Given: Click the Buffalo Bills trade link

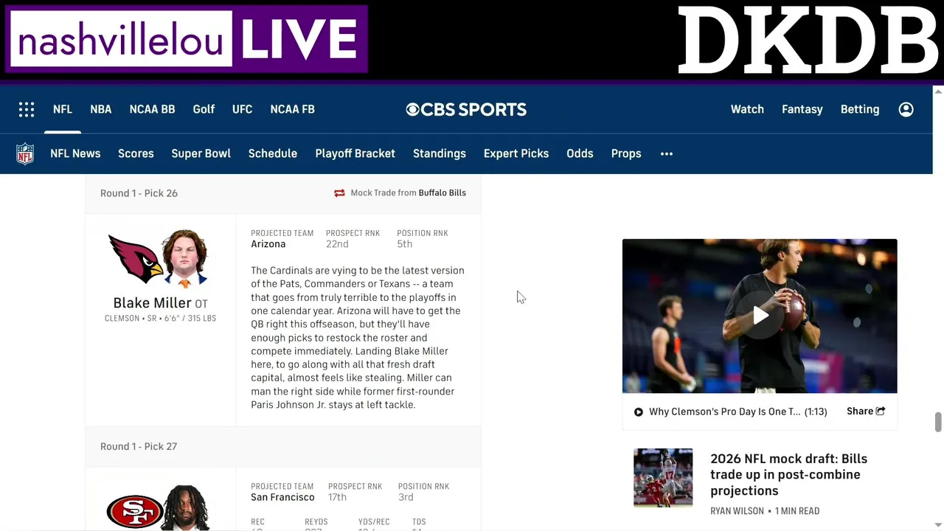Looking at the screenshot, I should tap(442, 193).
